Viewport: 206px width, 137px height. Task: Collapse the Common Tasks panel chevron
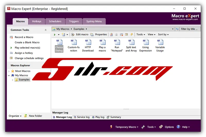point(46,30)
